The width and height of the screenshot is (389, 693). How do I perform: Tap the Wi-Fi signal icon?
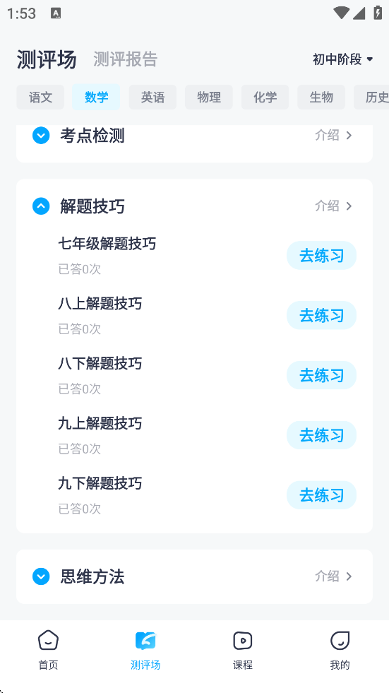point(341,13)
